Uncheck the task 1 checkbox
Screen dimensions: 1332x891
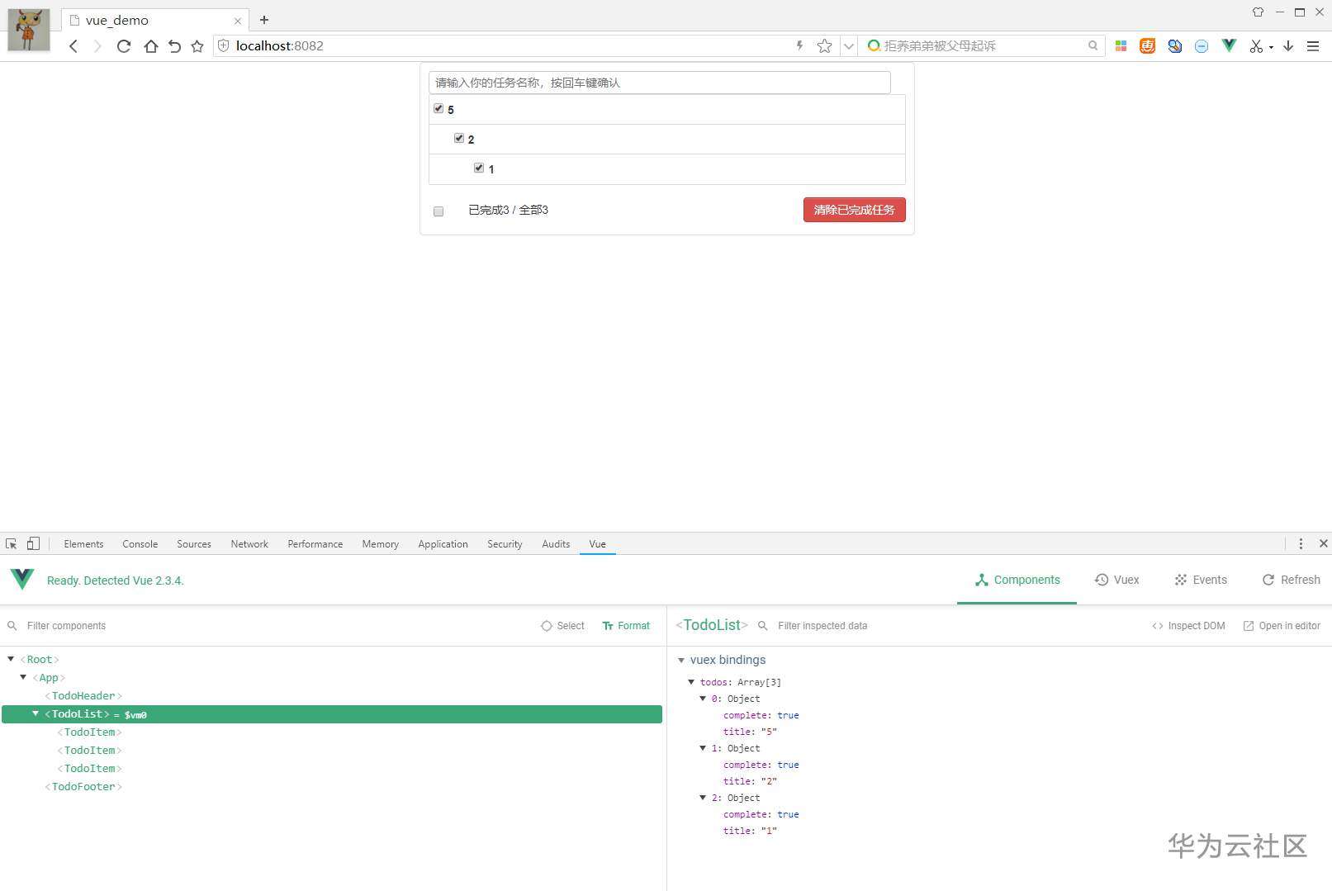point(479,168)
